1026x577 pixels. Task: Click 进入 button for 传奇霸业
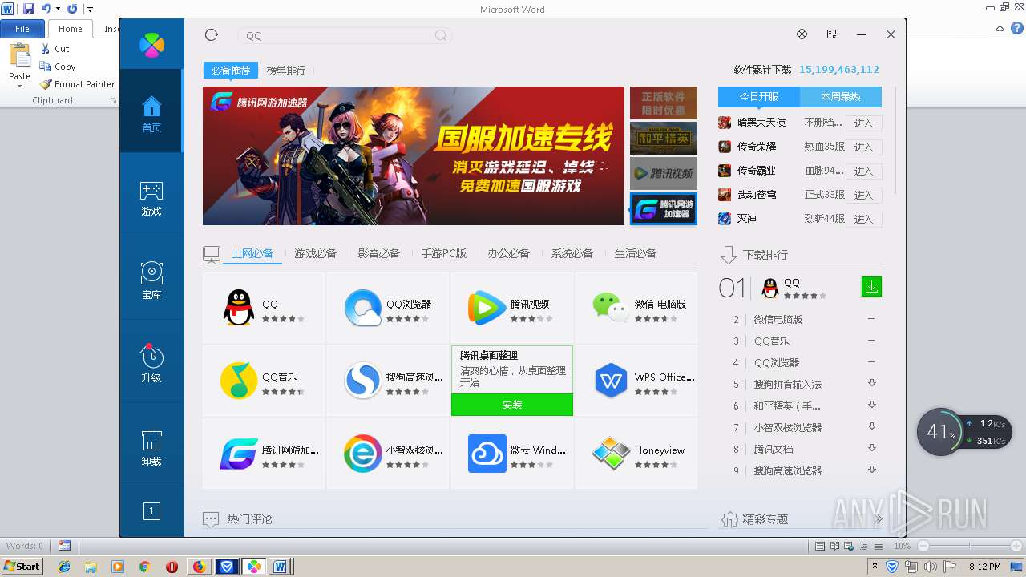pyautogui.click(x=863, y=171)
